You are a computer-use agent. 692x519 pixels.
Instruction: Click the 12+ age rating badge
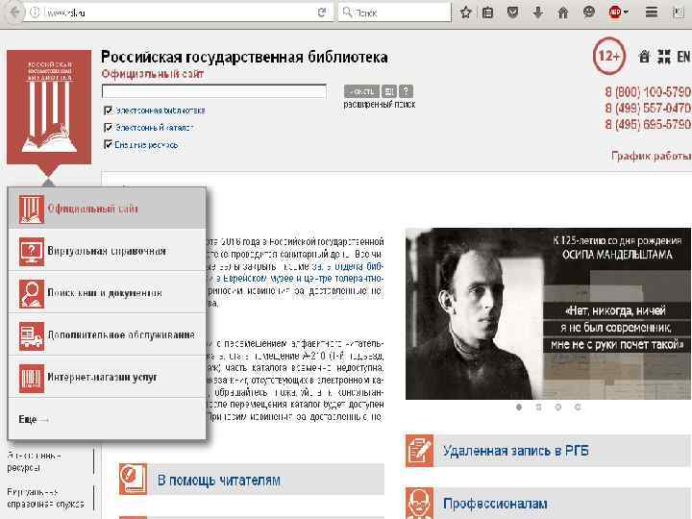(x=609, y=56)
